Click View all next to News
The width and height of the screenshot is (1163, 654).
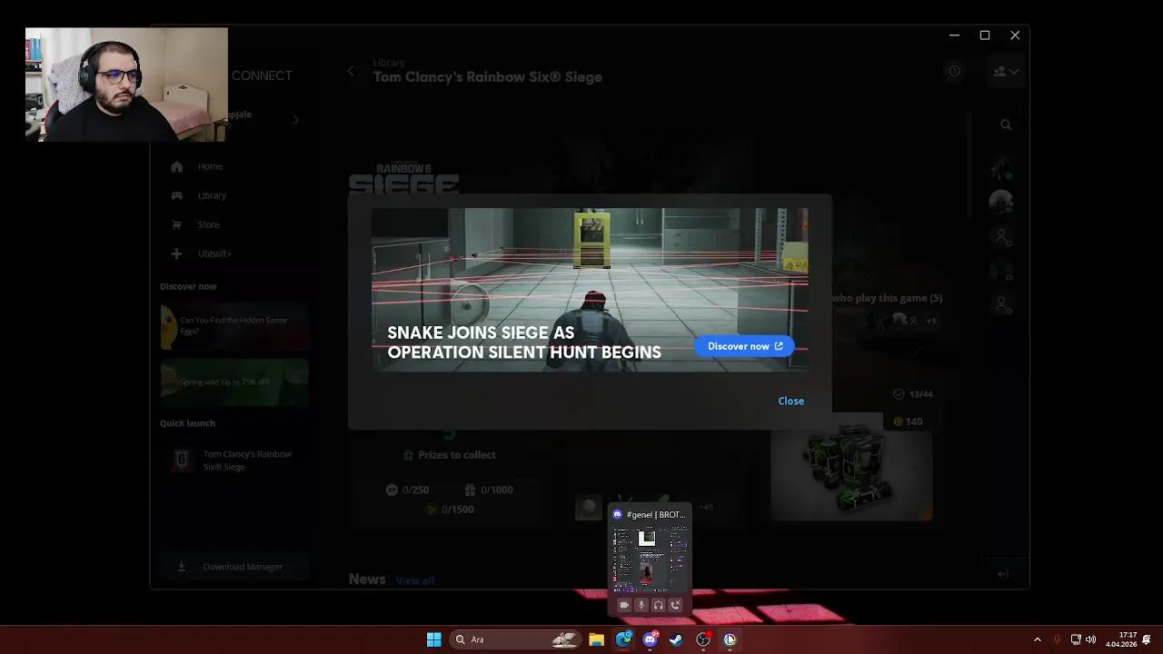point(414,580)
